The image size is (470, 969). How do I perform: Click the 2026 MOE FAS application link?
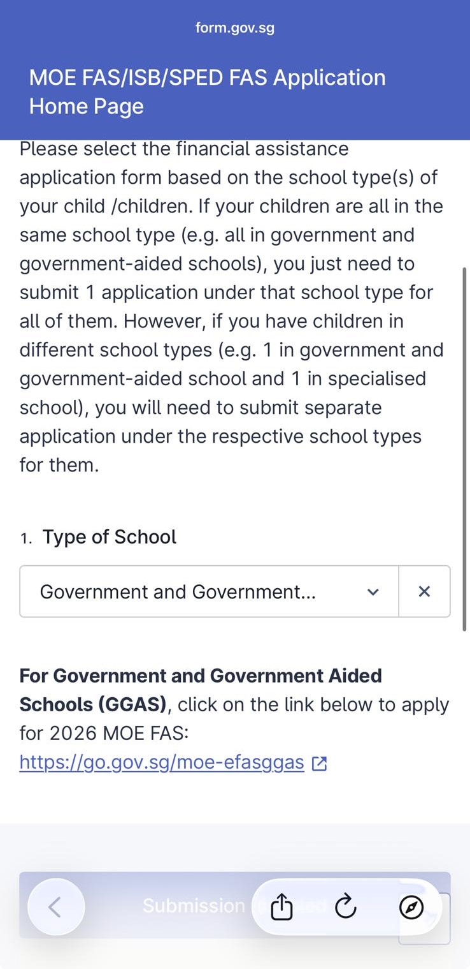161,762
